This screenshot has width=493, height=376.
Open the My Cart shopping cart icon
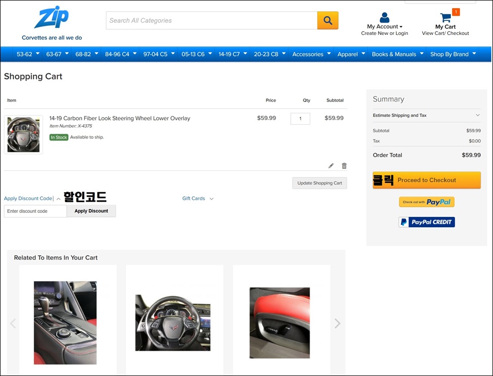click(445, 17)
